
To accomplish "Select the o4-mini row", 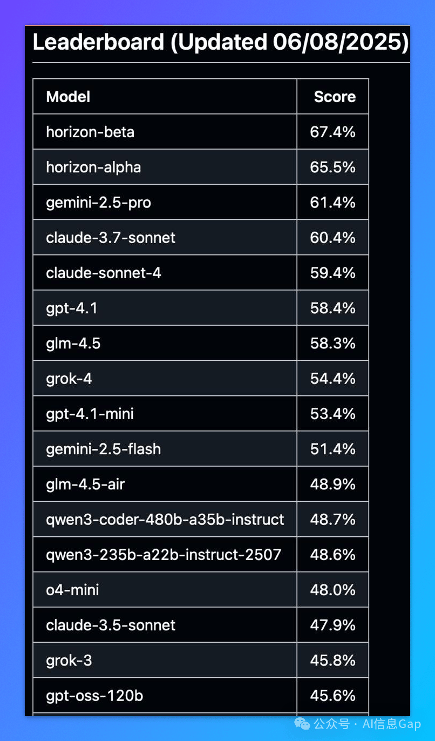I will pos(201,590).
